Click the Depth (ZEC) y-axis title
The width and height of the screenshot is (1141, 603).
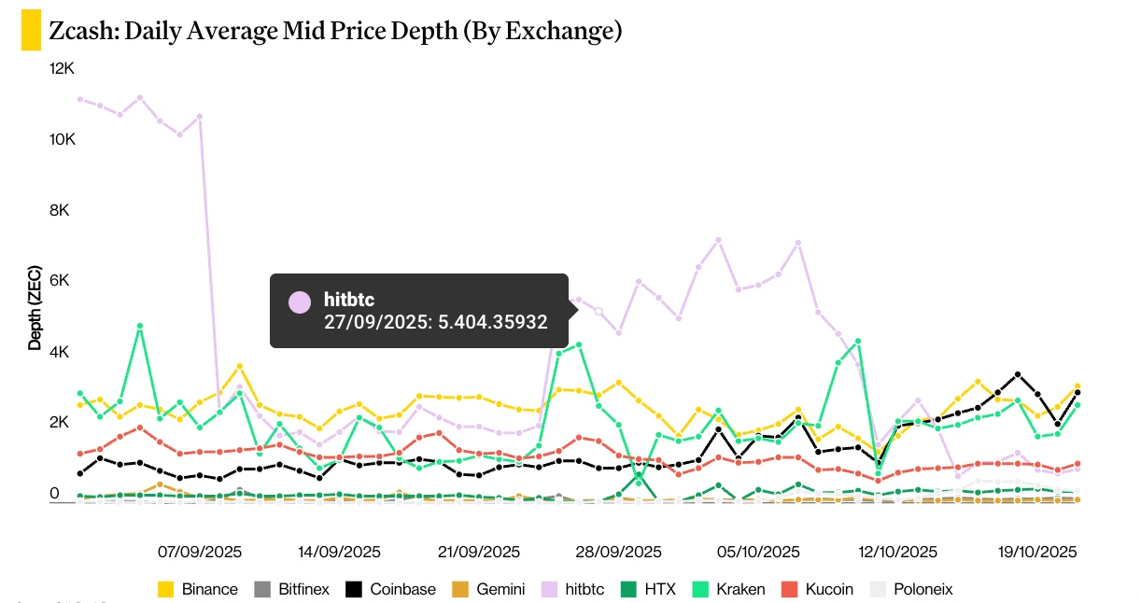pyautogui.click(x=35, y=306)
